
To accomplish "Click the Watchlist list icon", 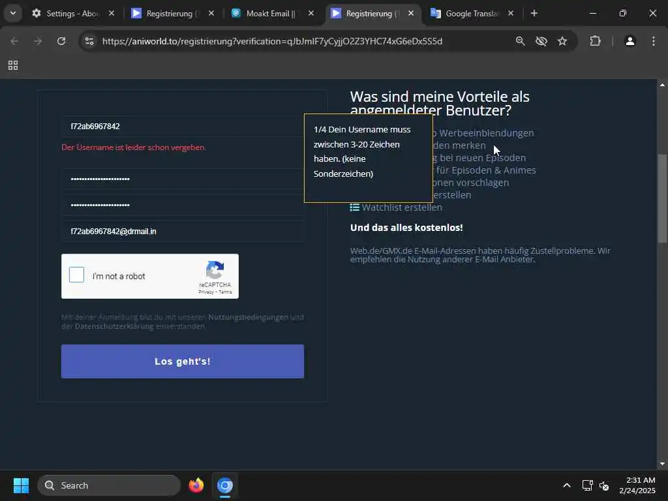I will click(354, 207).
